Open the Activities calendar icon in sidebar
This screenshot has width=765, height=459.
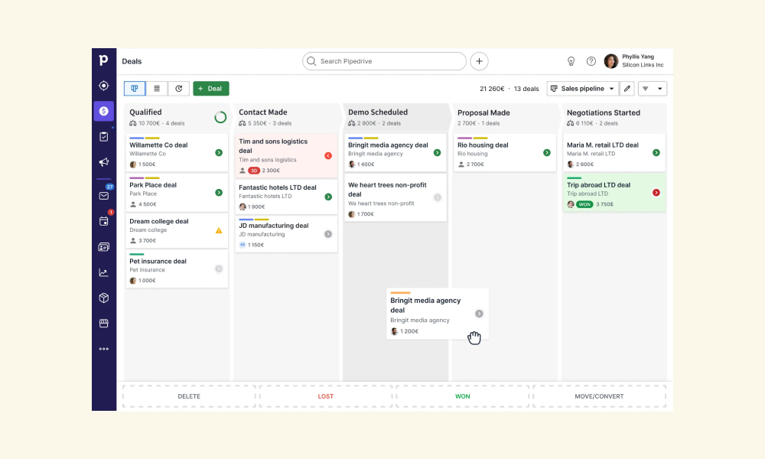(103, 221)
